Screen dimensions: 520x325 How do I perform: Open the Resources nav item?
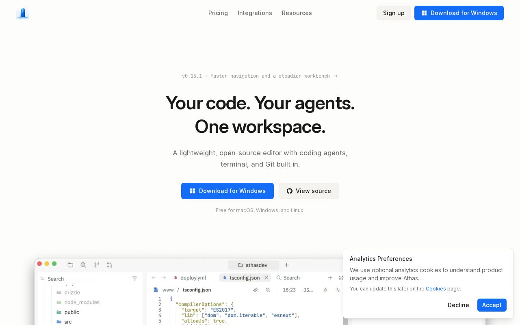pos(297,13)
